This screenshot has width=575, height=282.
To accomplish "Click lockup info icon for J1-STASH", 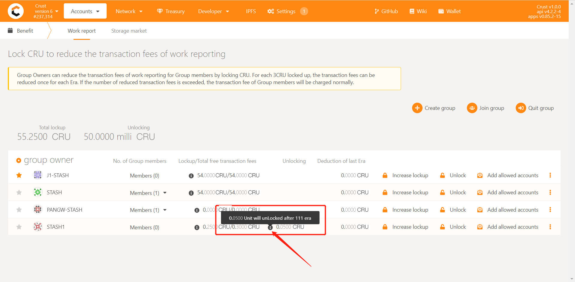I will (191, 176).
